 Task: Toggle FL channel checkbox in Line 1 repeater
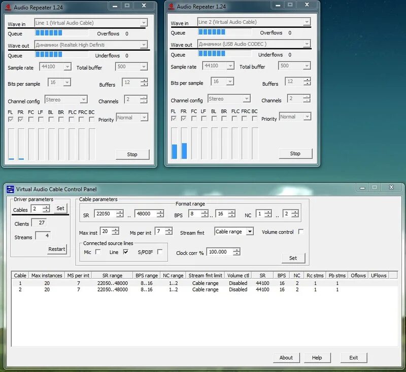click(x=11, y=119)
